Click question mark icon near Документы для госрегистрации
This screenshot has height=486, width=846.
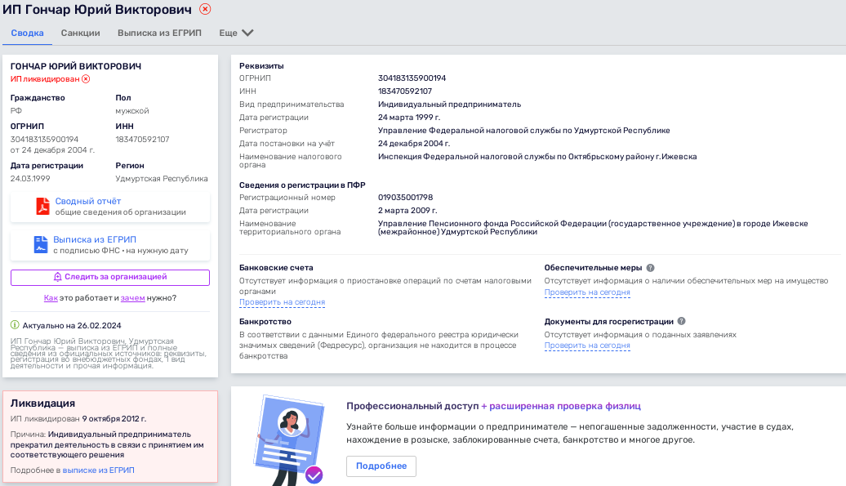(x=683, y=321)
